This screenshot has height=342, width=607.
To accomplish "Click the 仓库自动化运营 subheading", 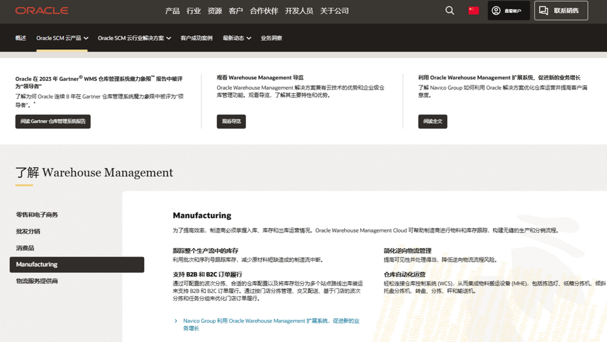I will [405, 274].
